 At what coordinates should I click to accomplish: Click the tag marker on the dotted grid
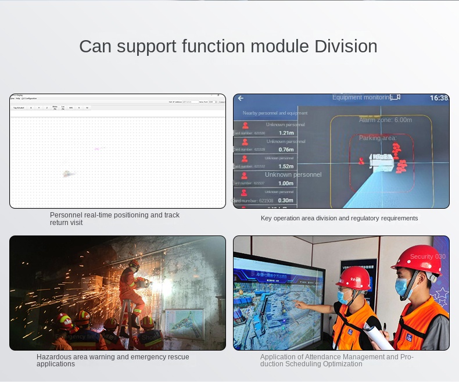pyautogui.click(x=68, y=173)
